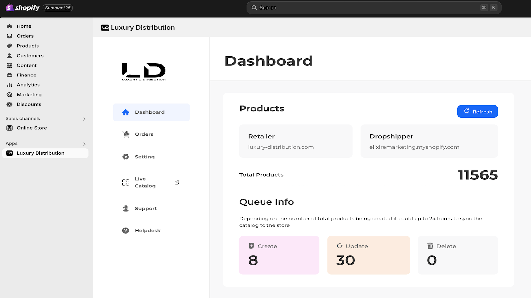Screen dimensions: 531x298
Task: Click the Total Products count 11565
Action: point(478,175)
